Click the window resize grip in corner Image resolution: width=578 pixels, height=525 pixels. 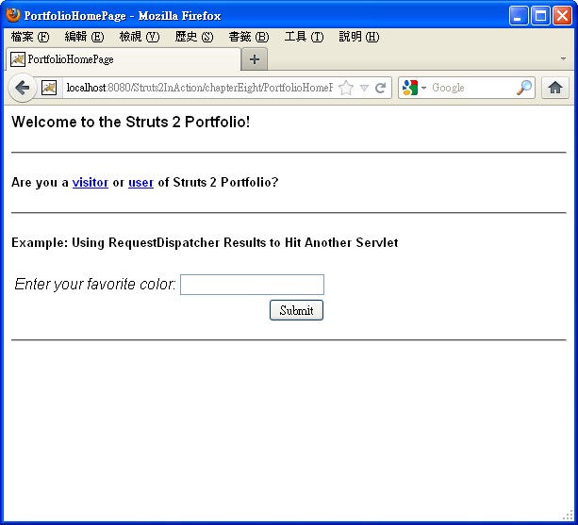coord(570,516)
